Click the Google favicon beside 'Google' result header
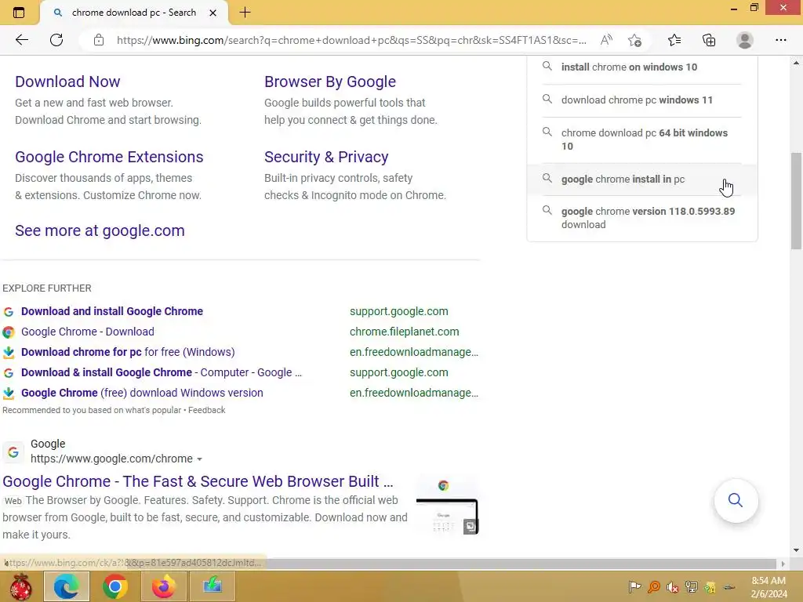The width and height of the screenshot is (803, 602). pos(13,452)
